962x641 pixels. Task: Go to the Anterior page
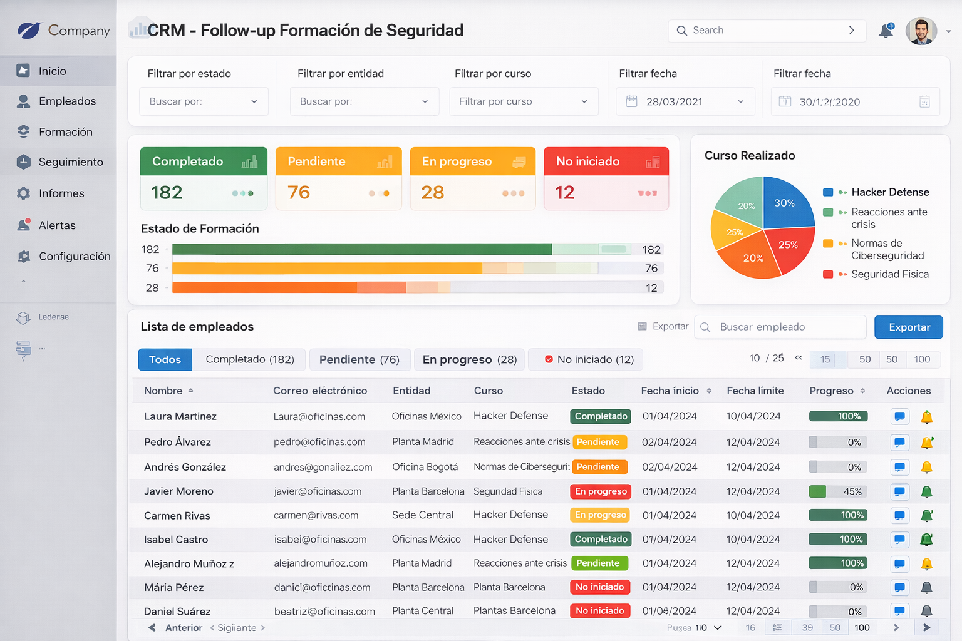click(176, 628)
